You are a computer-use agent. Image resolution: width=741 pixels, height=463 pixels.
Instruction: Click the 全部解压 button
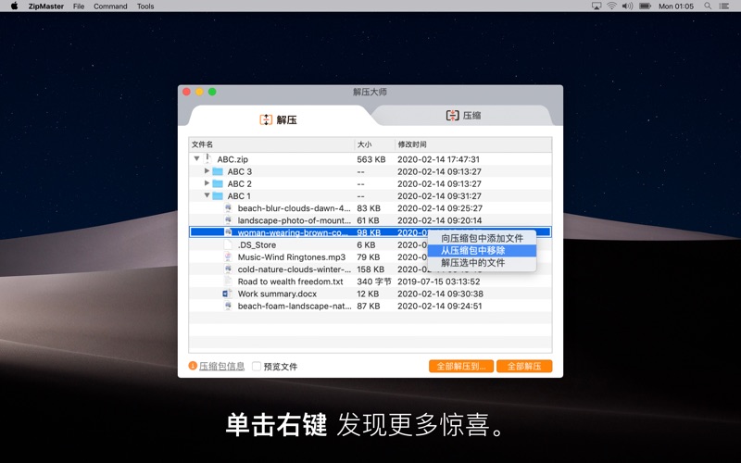click(x=524, y=366)
